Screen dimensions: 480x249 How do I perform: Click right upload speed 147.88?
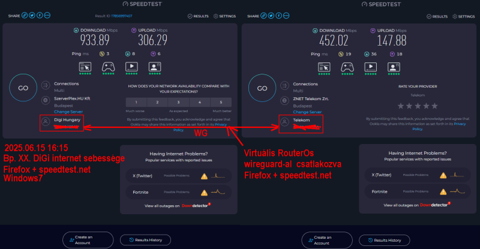coord(392,40)
